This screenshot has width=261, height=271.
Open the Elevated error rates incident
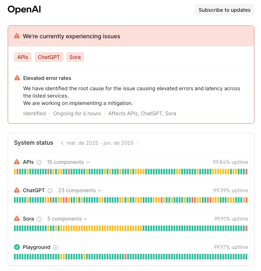pyautogui.click(x=47, y=78)
